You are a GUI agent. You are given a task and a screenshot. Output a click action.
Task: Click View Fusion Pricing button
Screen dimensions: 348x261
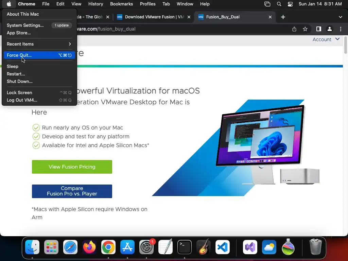click(72, 167)
